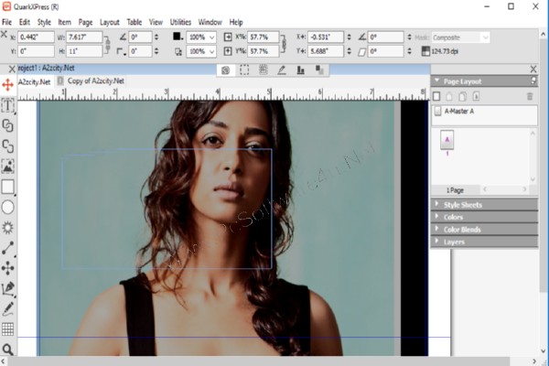
Task: Select the Text Linking tool
Action: [7, 125]
